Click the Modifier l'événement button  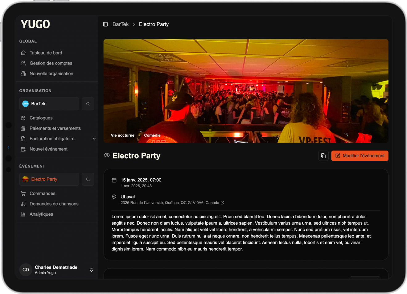click(x=360, y=156)
